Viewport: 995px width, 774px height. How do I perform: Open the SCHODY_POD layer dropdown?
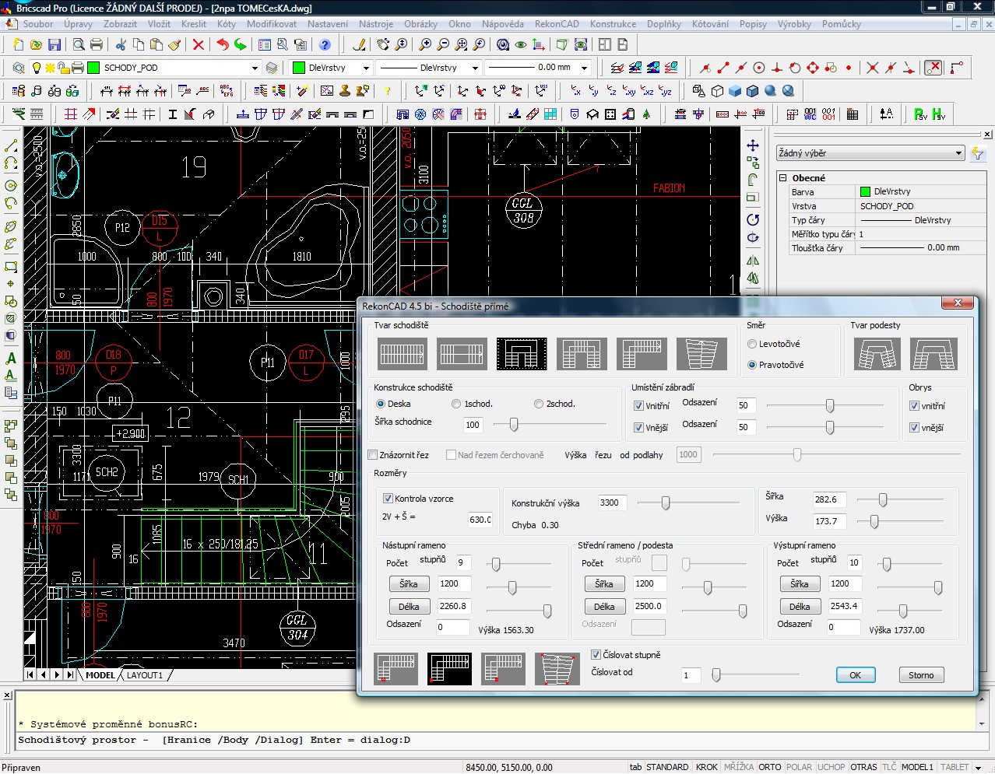[255, 68]
